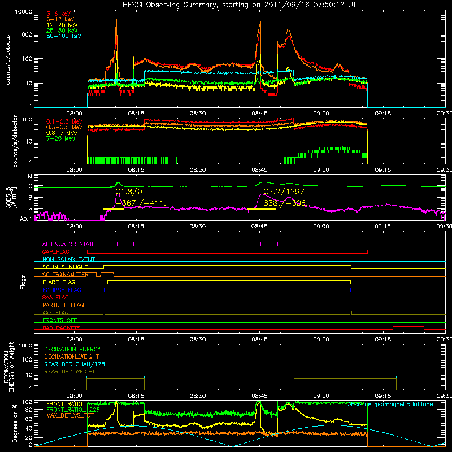This screenshot has width=452, height=452.
Task: Select the SC_IN_SUNLIGHT flag label
Action: pyautogui.click(x=65, y=267)
